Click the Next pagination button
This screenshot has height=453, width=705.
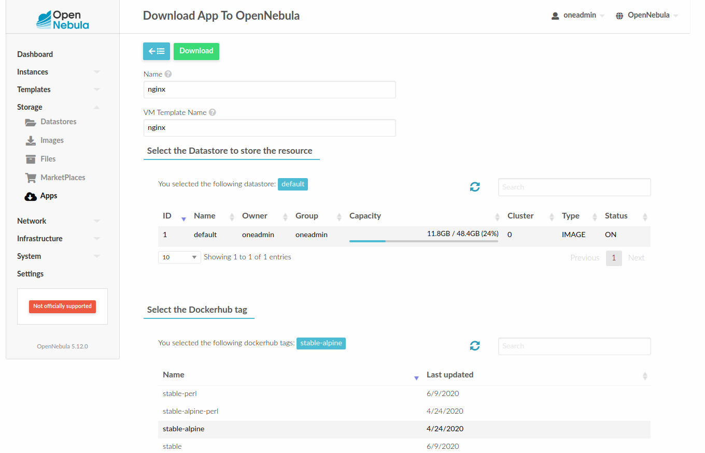tap(636, 258)
